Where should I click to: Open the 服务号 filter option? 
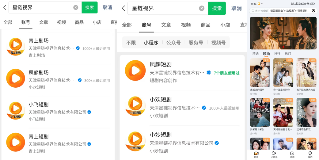tap(196, 43)
